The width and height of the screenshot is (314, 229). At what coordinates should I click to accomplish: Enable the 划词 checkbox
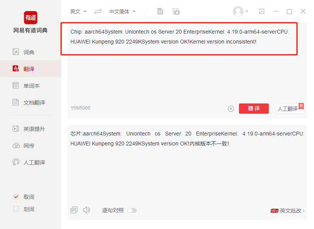pyautogui.click(x=16, y=209)
